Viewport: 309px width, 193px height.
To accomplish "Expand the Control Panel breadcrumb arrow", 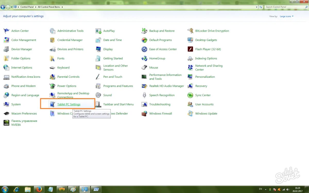I will (36, 7).
